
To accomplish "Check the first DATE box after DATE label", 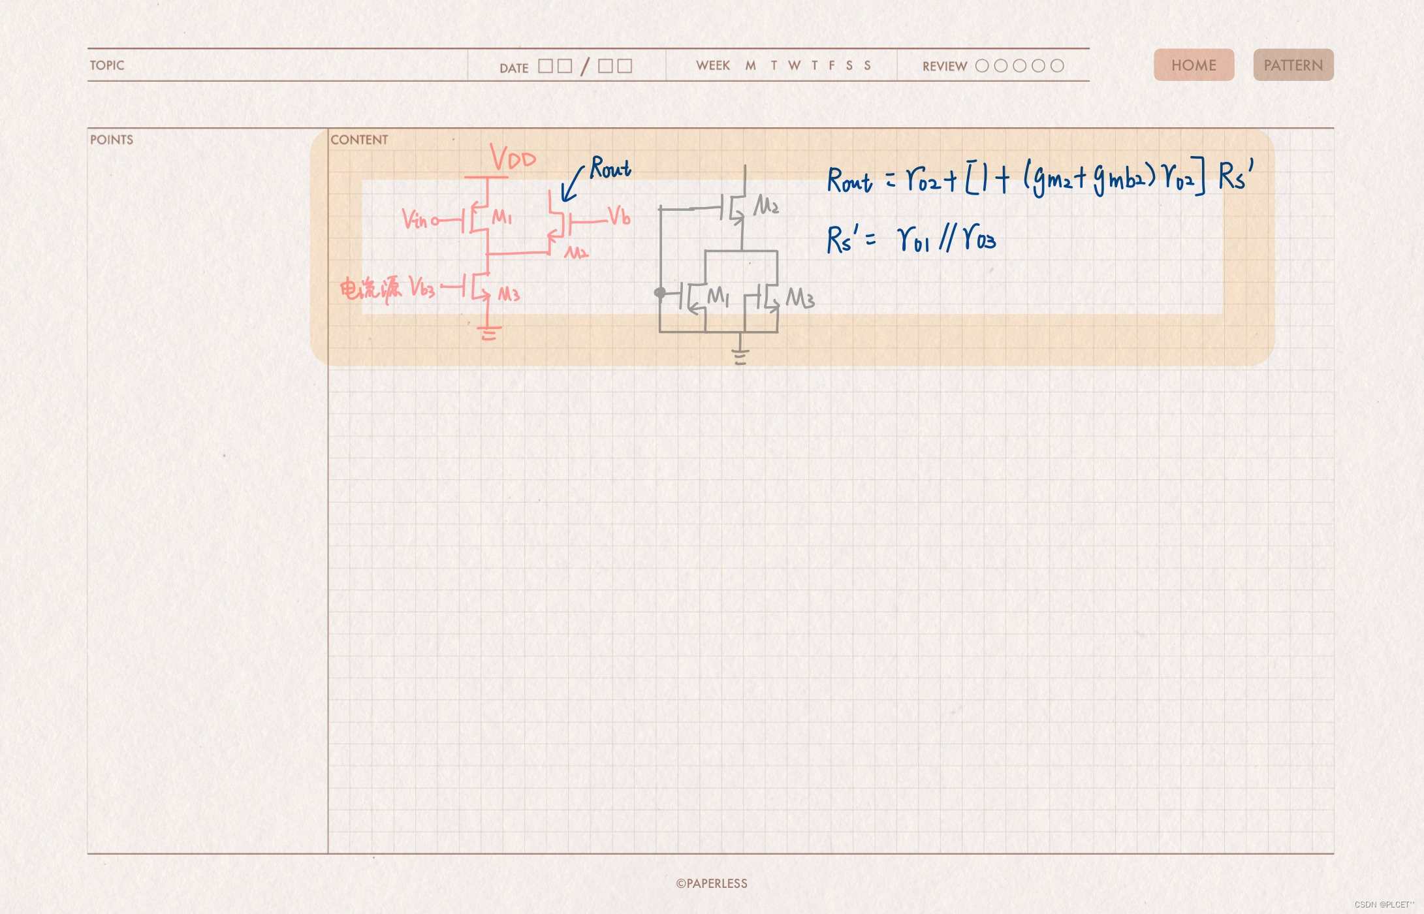I will tap(545, 66).
